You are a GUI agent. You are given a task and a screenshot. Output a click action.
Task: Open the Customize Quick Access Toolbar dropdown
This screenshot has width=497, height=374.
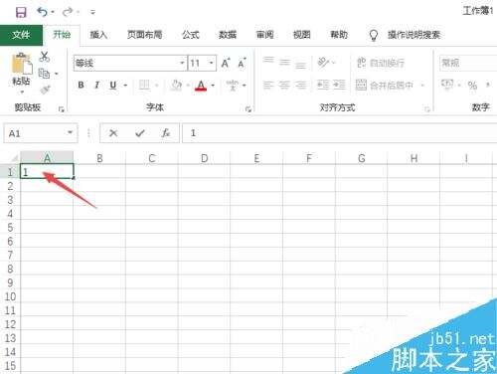(x=92, y=13)
